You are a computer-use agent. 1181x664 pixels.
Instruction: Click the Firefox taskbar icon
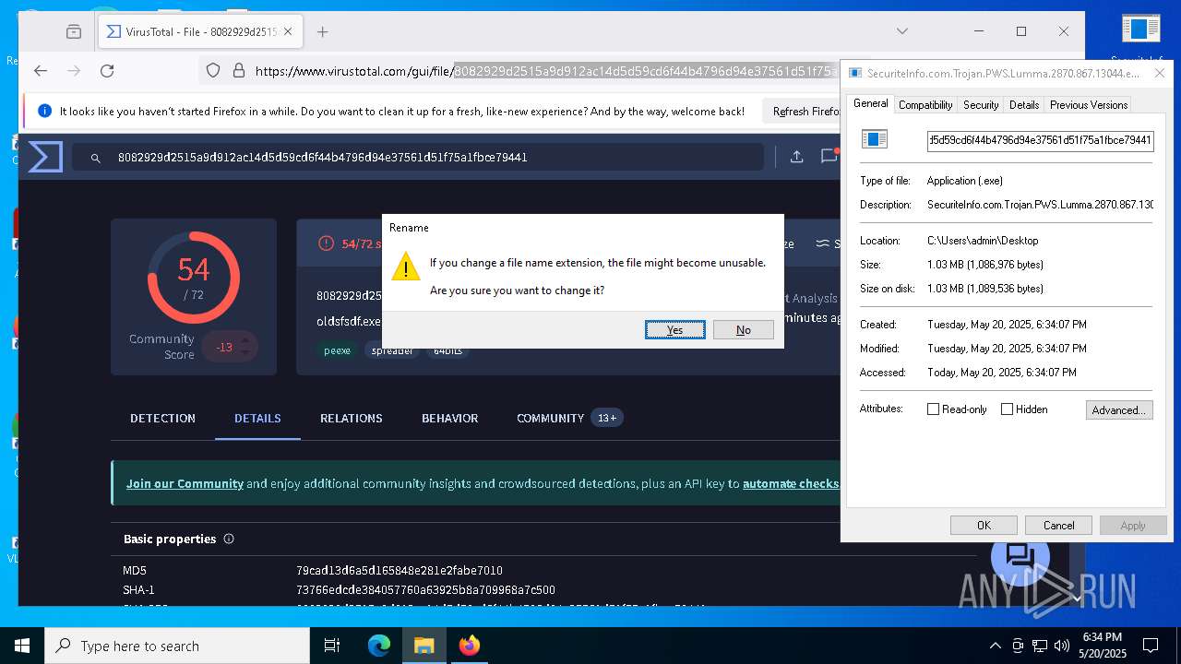click(x=469, y=646)
